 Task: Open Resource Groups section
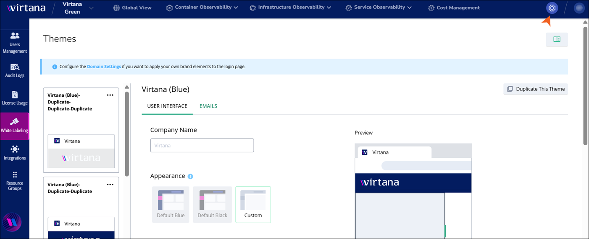click(x=15, y=180)
